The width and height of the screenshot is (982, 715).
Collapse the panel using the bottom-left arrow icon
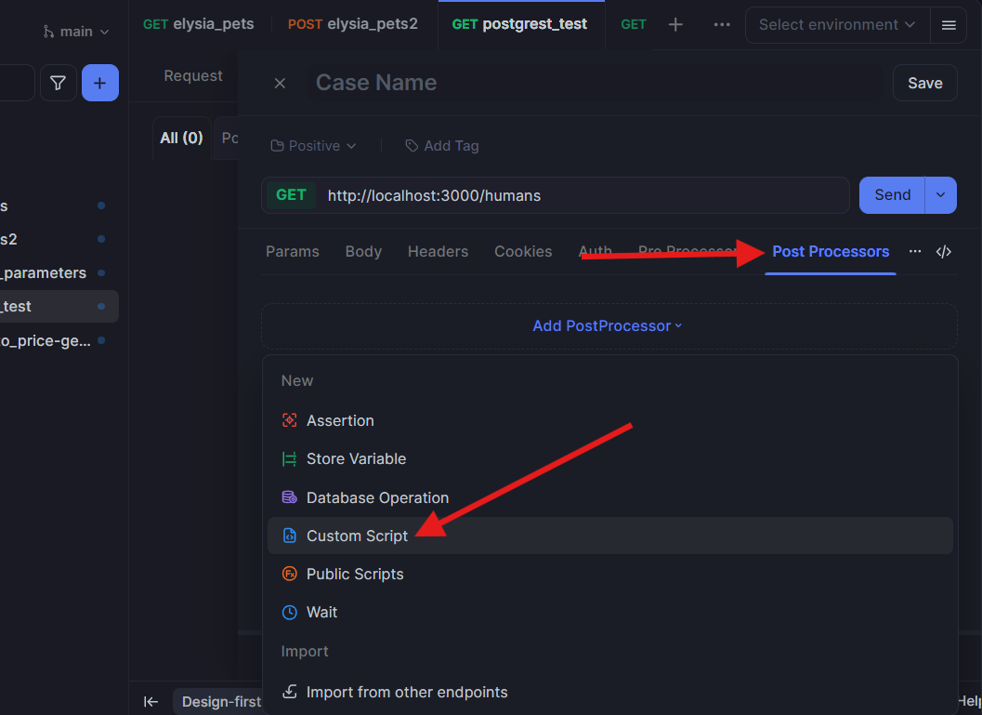tap(151, 701)
